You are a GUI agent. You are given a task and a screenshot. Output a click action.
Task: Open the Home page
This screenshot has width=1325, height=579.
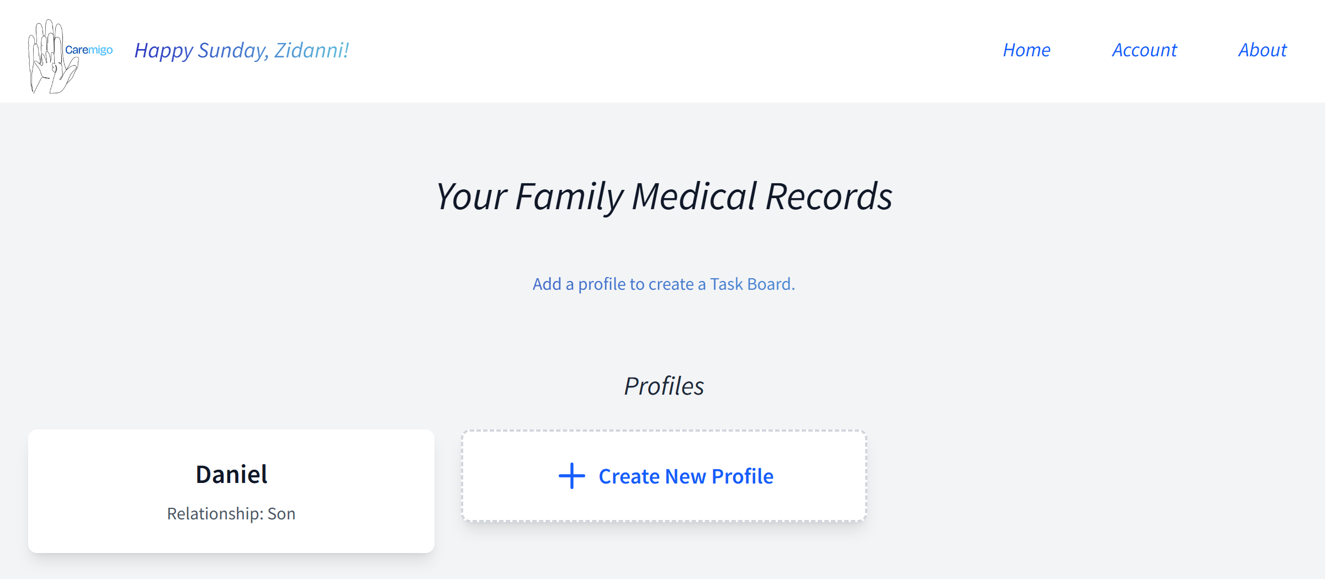click(1026, 50)
